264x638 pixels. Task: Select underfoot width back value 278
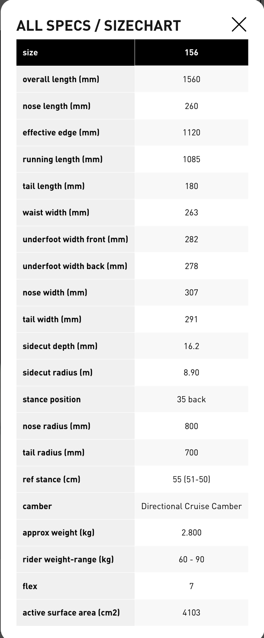point(191,266)
